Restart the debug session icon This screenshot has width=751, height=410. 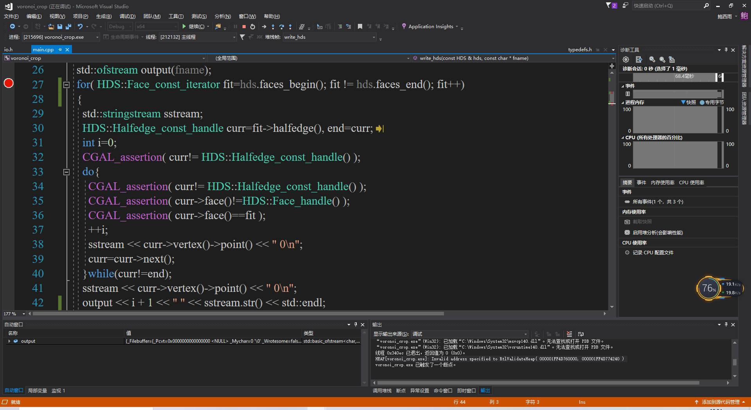pos(253,26)
